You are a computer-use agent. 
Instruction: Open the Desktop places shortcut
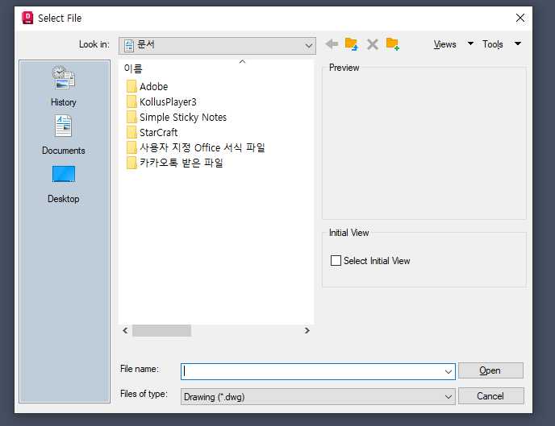pos(64,184)
